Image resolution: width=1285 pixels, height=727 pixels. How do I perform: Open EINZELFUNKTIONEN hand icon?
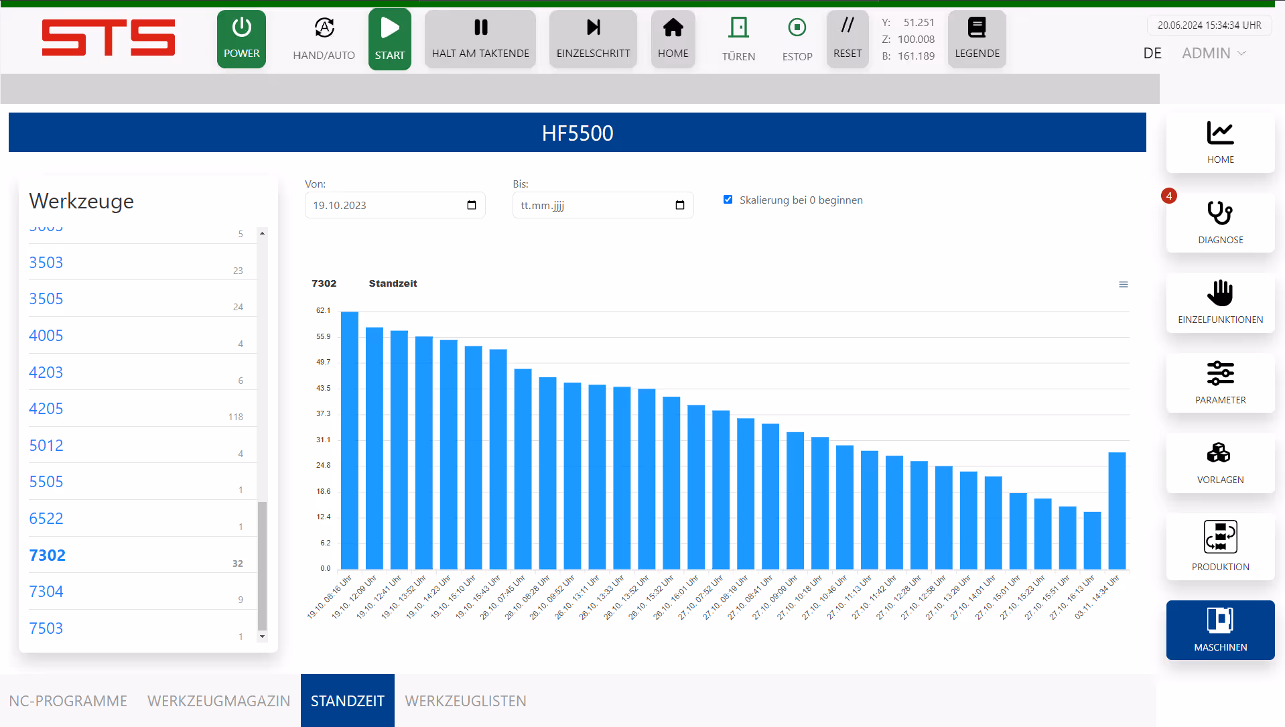1220,302
